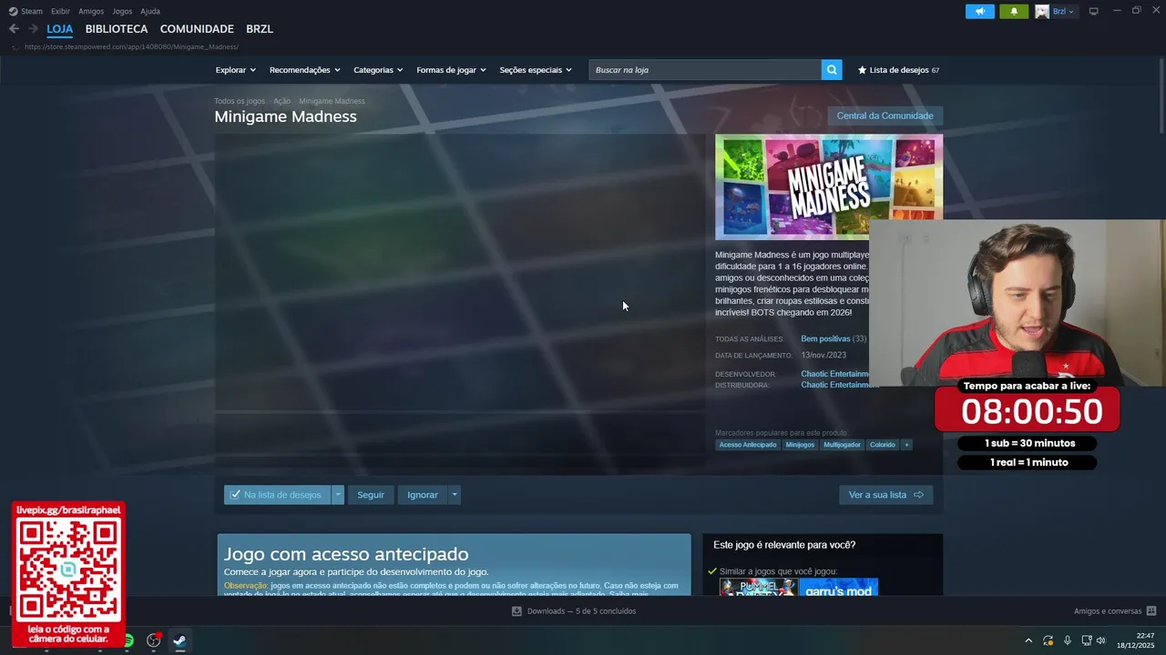Click the microphone tray icon
This screenshot has width=1166, height=655.
[1068, 640]
